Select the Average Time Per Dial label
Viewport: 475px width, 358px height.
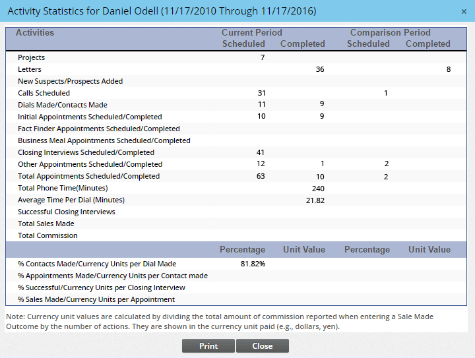click(71, 200)
